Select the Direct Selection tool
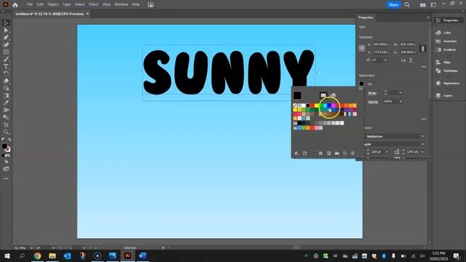 pyautogui.click(x=6, y=31)
